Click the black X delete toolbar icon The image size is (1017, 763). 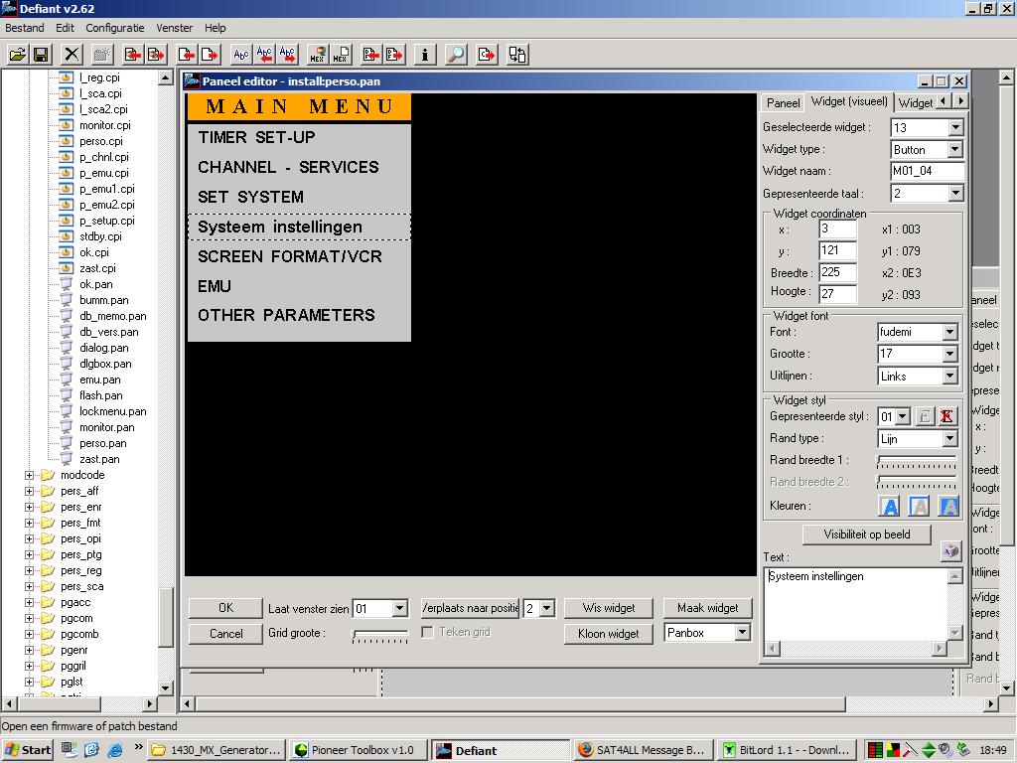[x=72, y=55]
